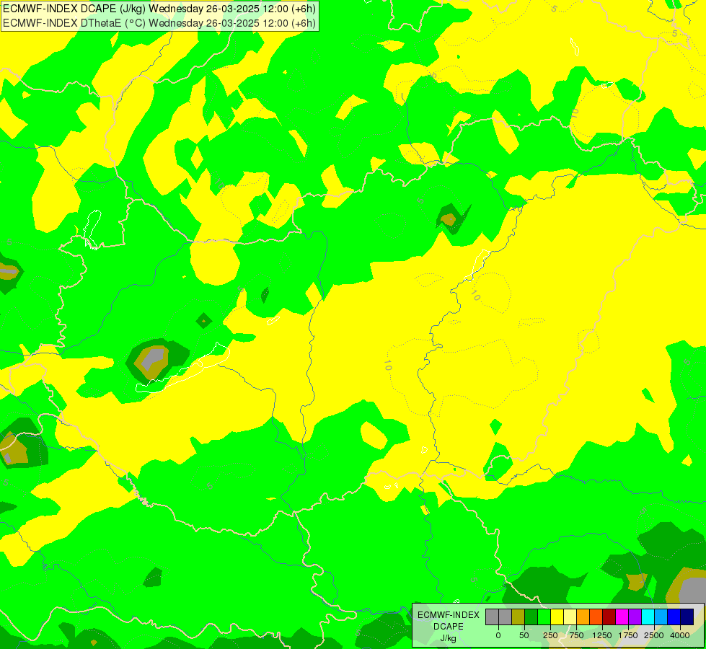The height and width of the screenshot is (649, 706).
Task: Click the legend's J/kg unit label
Action: [449, 638]
